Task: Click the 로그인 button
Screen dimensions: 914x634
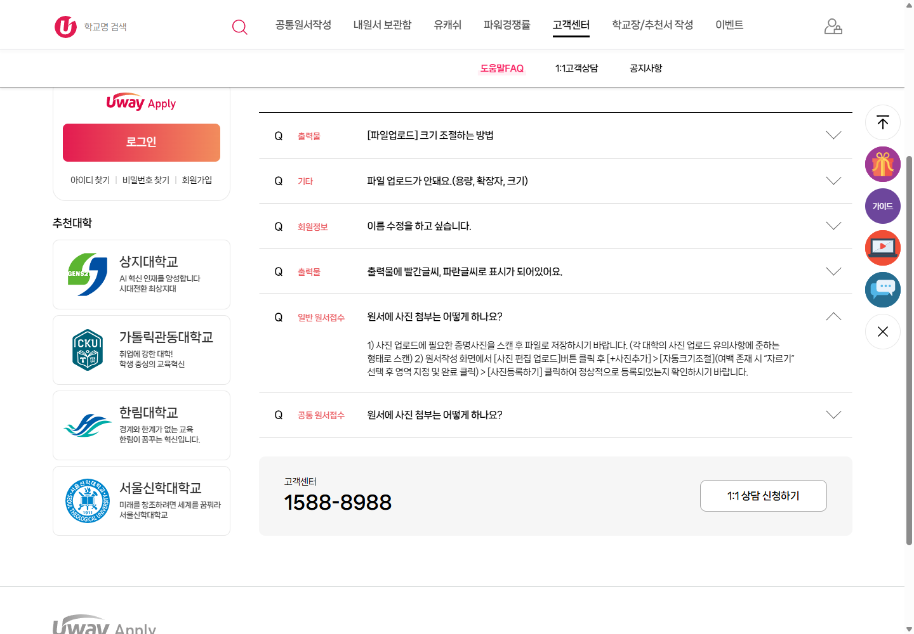Action: point(142,143)
